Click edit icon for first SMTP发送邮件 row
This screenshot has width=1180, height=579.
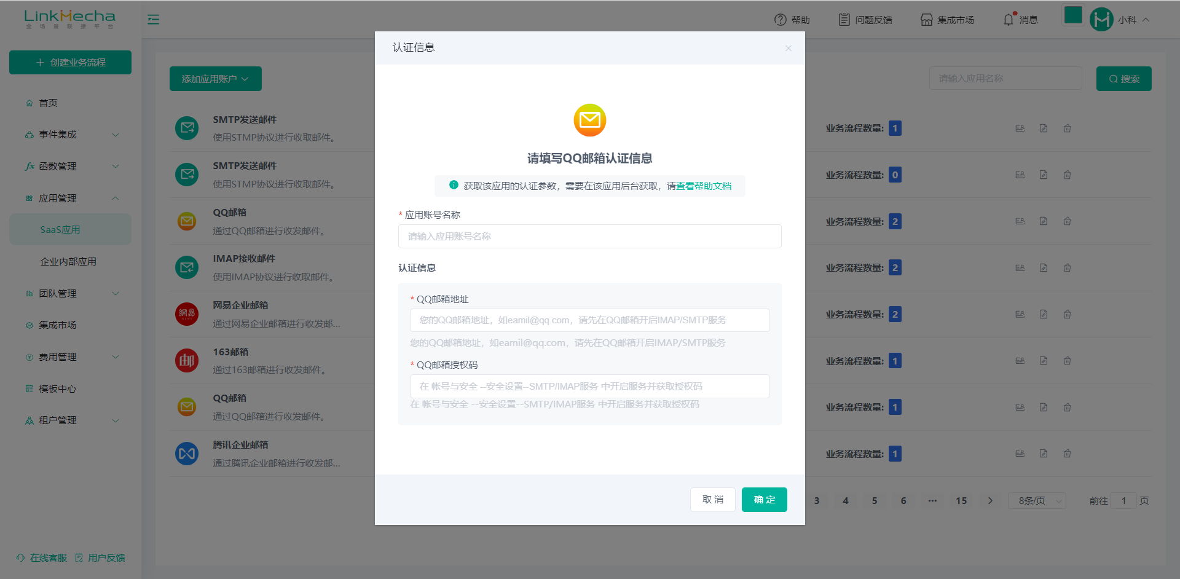click(x=1044, y=128)
